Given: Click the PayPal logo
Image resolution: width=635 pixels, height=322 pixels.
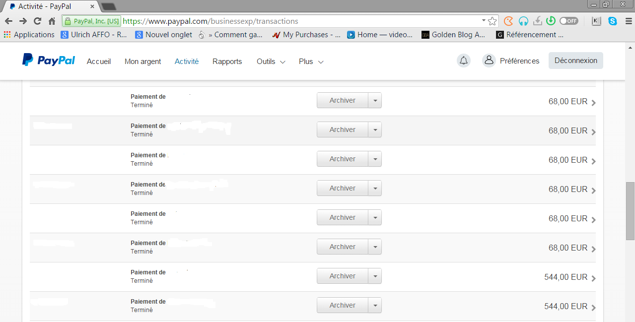Looking at the screenshot, I should [x=48, y=60].
